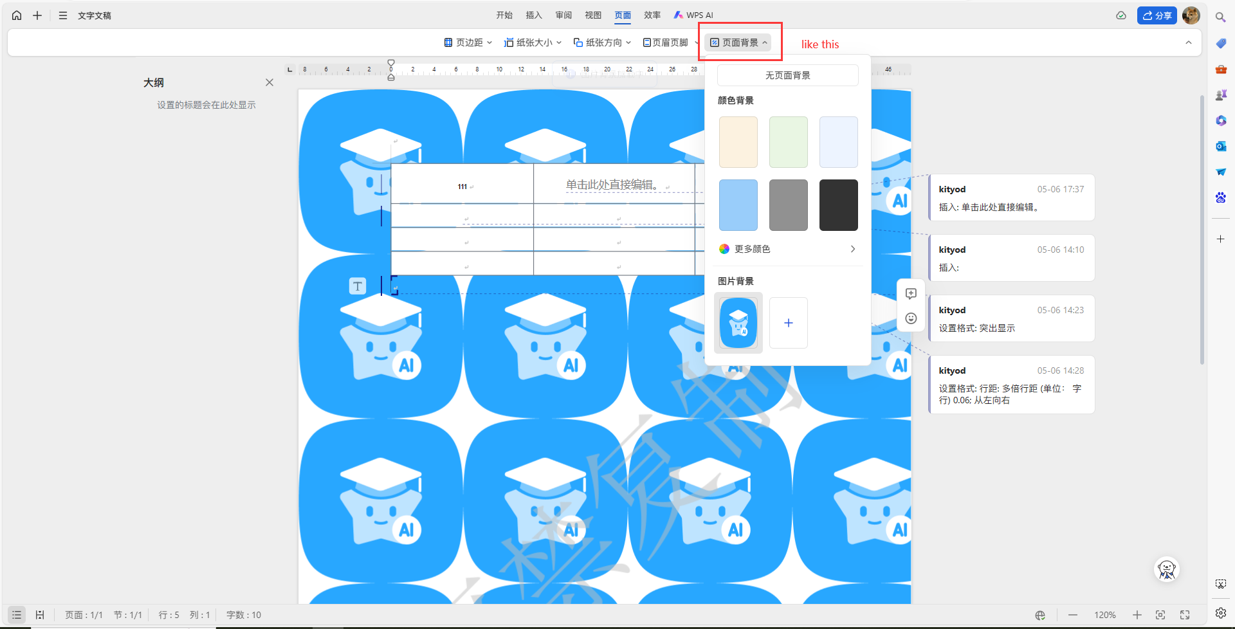Screen dimensions: 1235x629
Task: Choose 无页面背景 option
Action: click(787, 75)
